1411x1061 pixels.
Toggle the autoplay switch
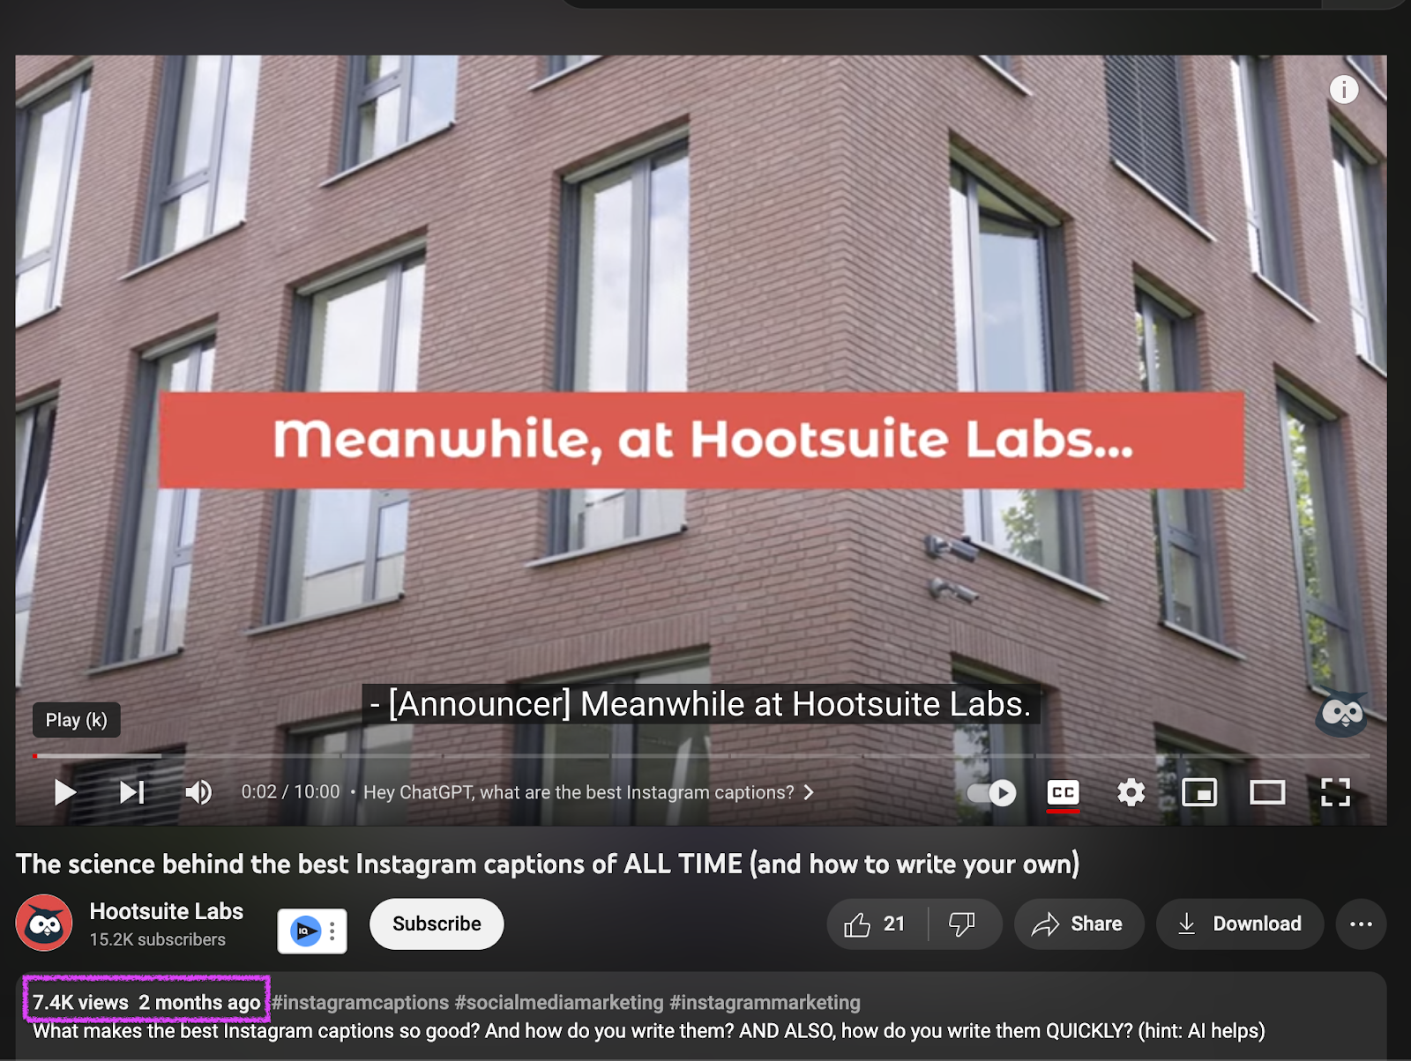(991, 793)
